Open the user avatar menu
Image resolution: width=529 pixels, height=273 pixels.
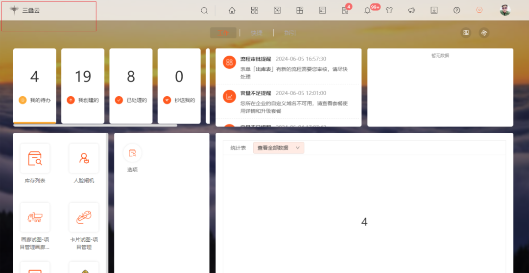(x=505, y=10)
